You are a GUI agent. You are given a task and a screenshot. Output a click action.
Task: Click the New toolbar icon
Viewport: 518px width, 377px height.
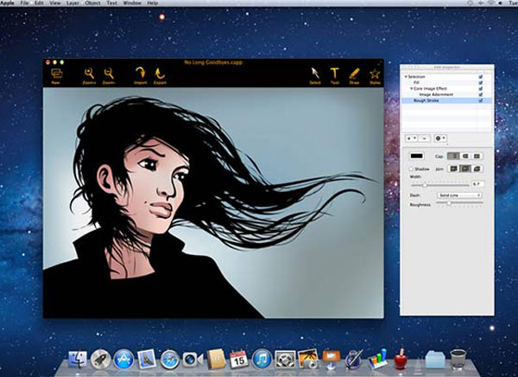[x=56, y=73]
